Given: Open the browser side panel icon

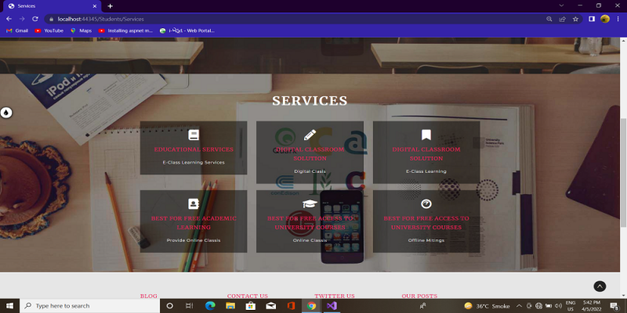Looking at the screenshot, I should click(592, 19).
